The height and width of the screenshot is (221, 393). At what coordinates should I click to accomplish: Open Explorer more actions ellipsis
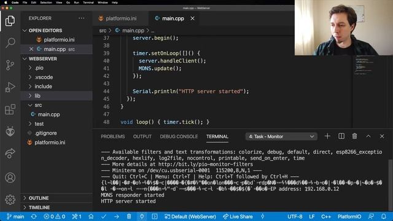click(x=82, y=18)
